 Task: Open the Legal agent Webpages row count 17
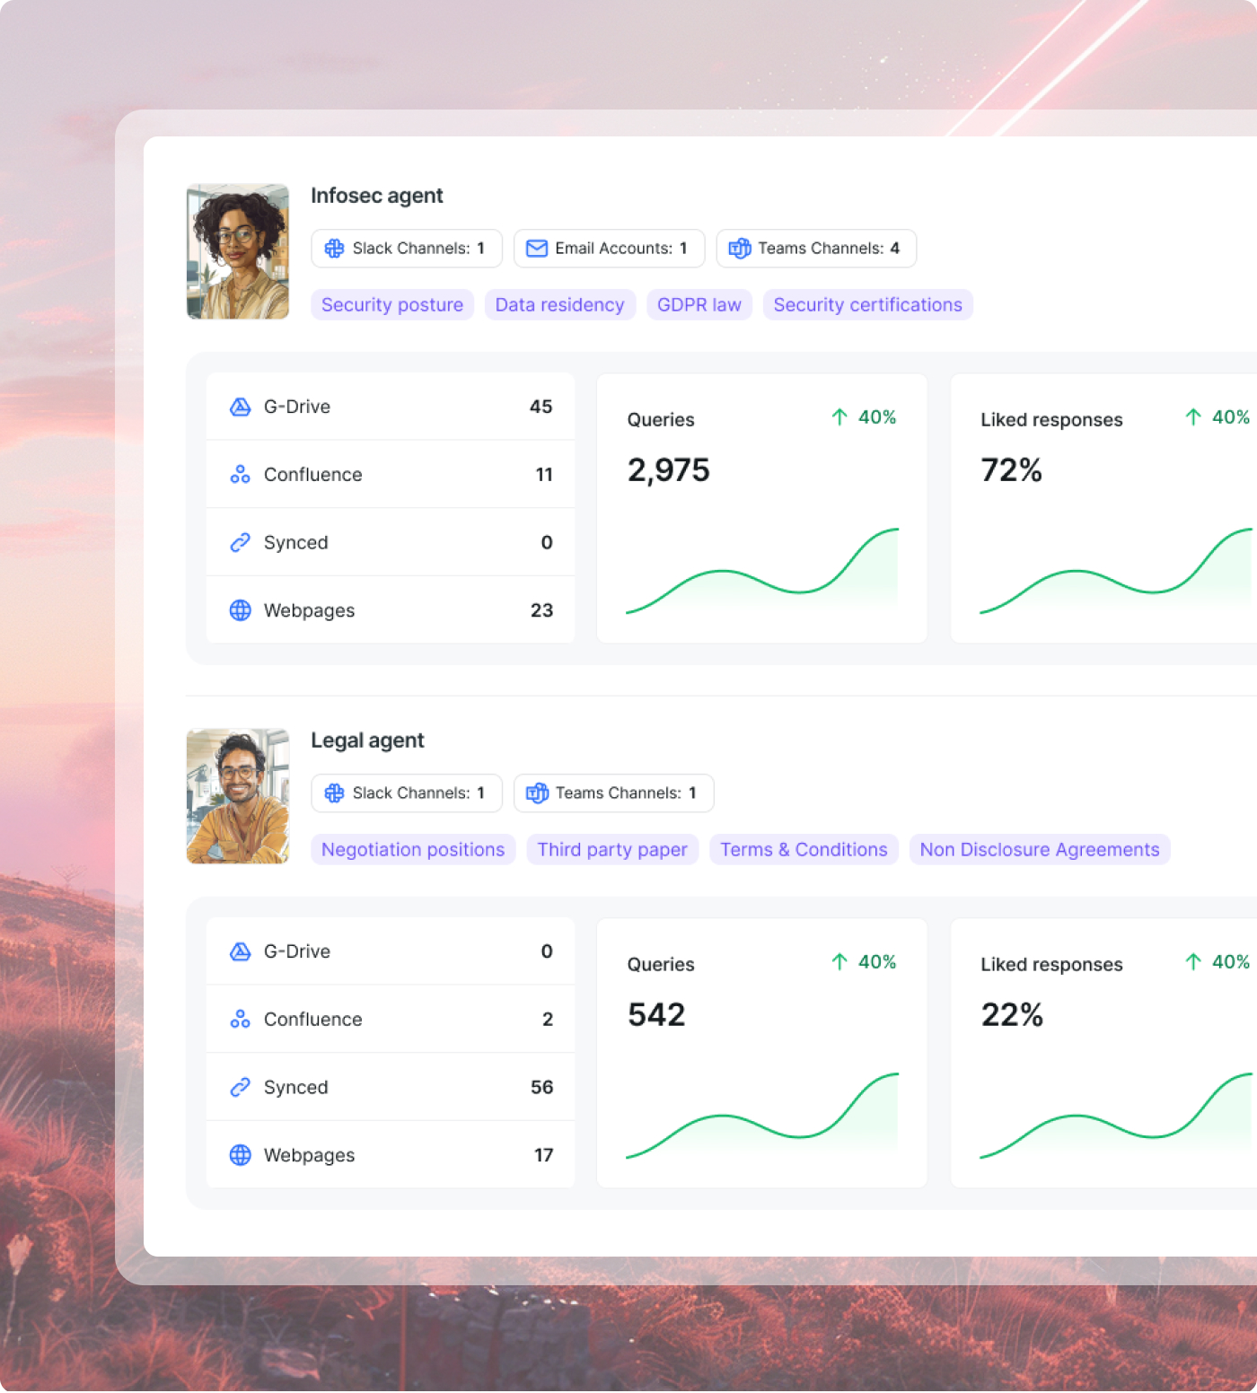pyautogui.click(x=543, y=1155)
